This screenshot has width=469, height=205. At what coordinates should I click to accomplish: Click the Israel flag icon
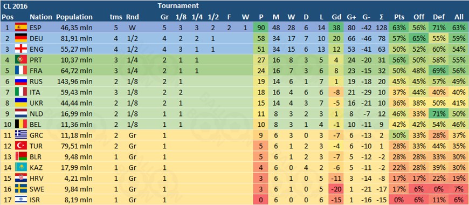(21, 200)
